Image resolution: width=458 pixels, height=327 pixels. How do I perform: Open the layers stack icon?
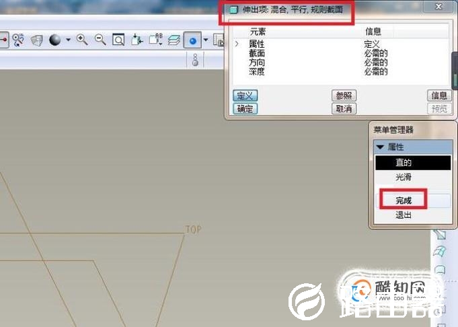click(x=174, y=40)
